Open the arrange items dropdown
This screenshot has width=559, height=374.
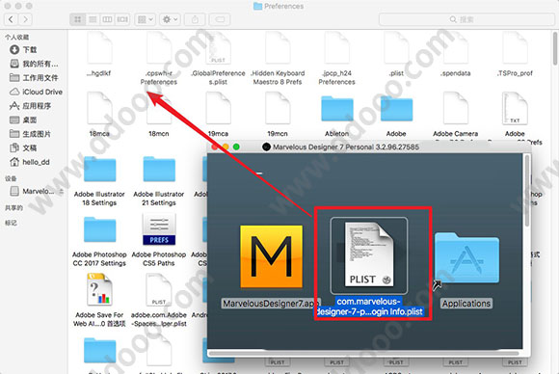click(x=146, y=19)
